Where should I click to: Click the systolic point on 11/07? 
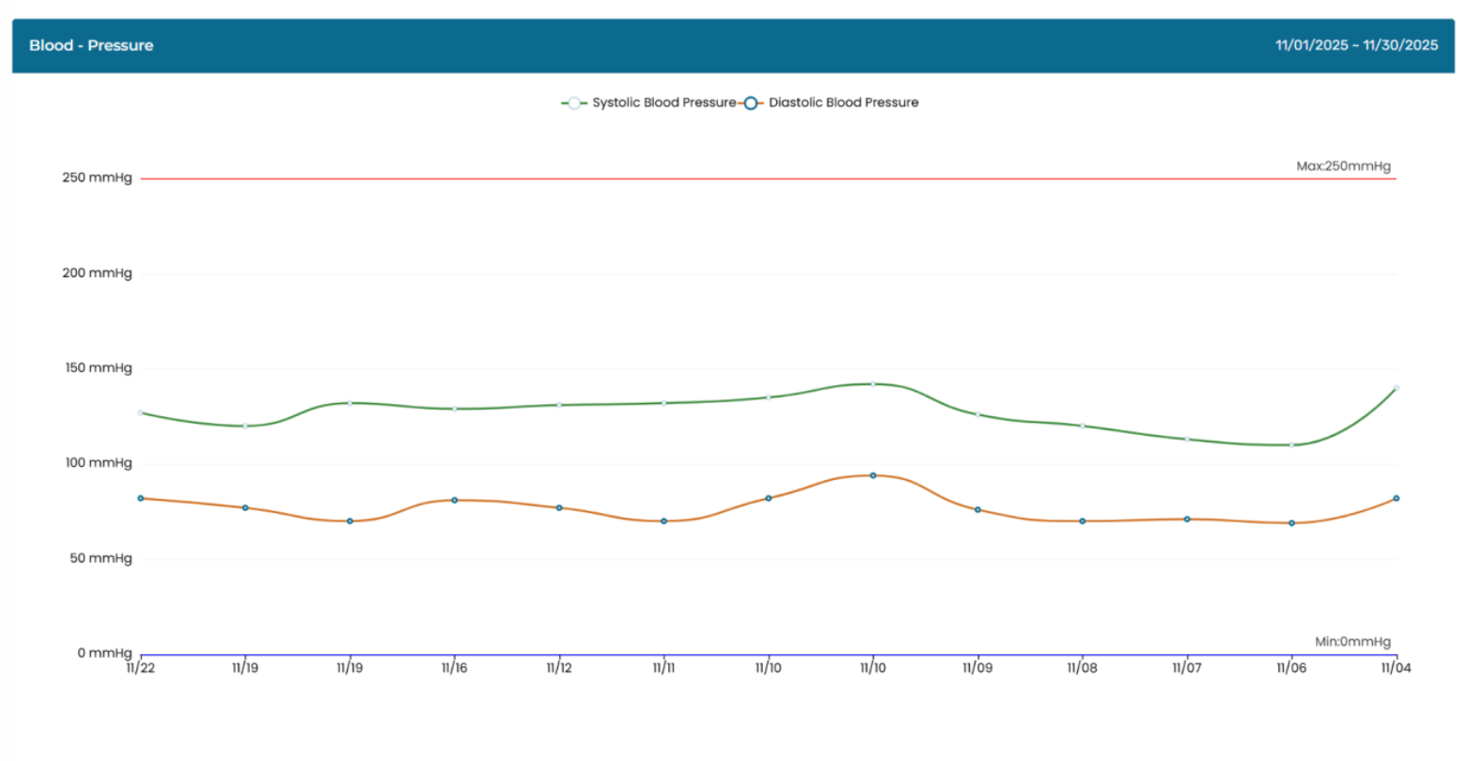(1187, 439)
